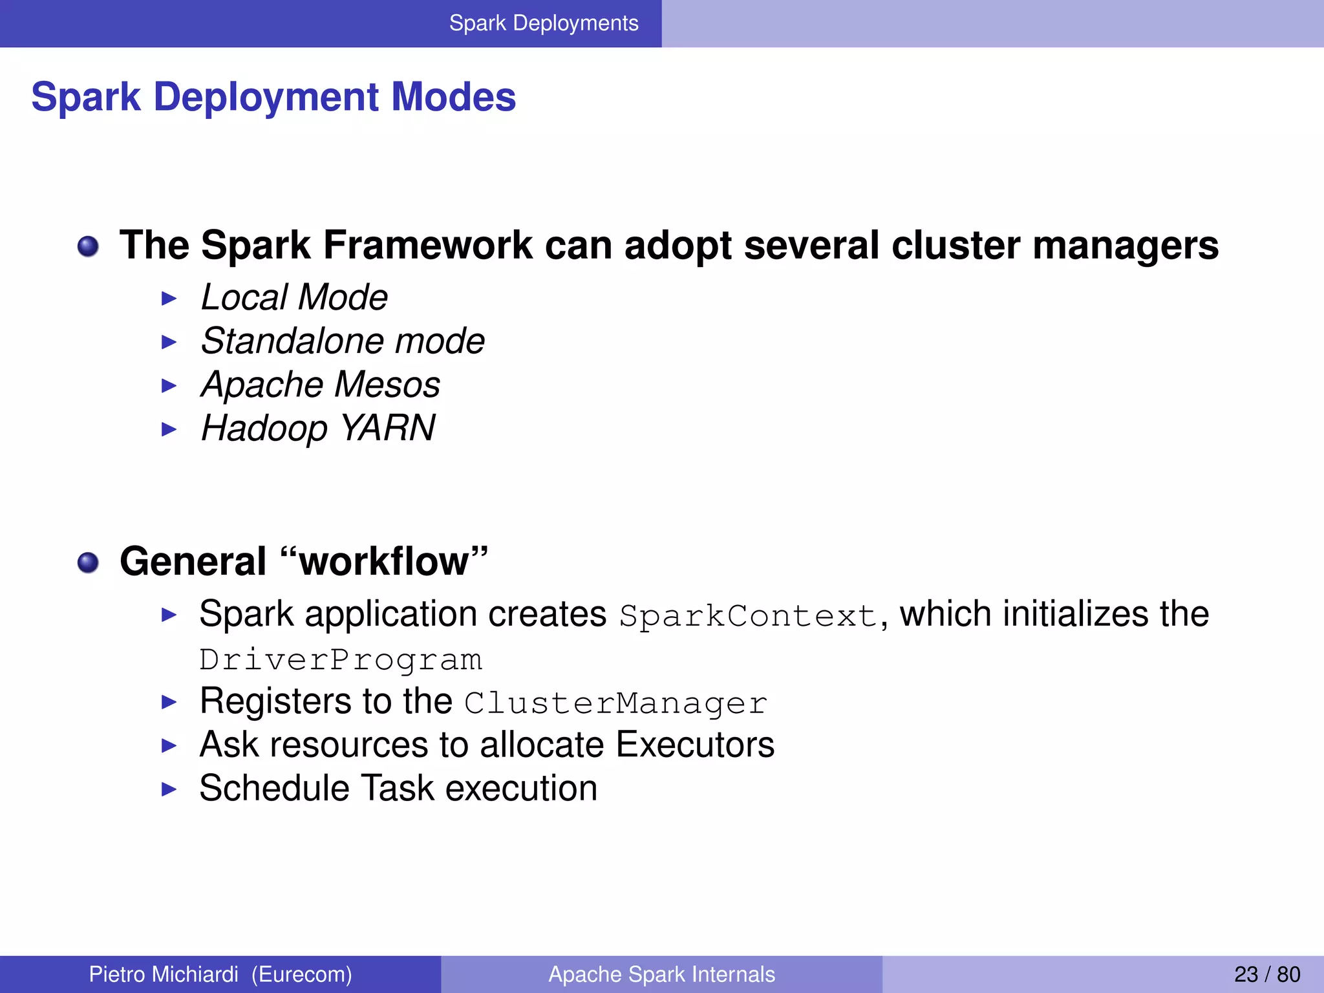Click the Spark Deployments header section

[x=543, y=23]
